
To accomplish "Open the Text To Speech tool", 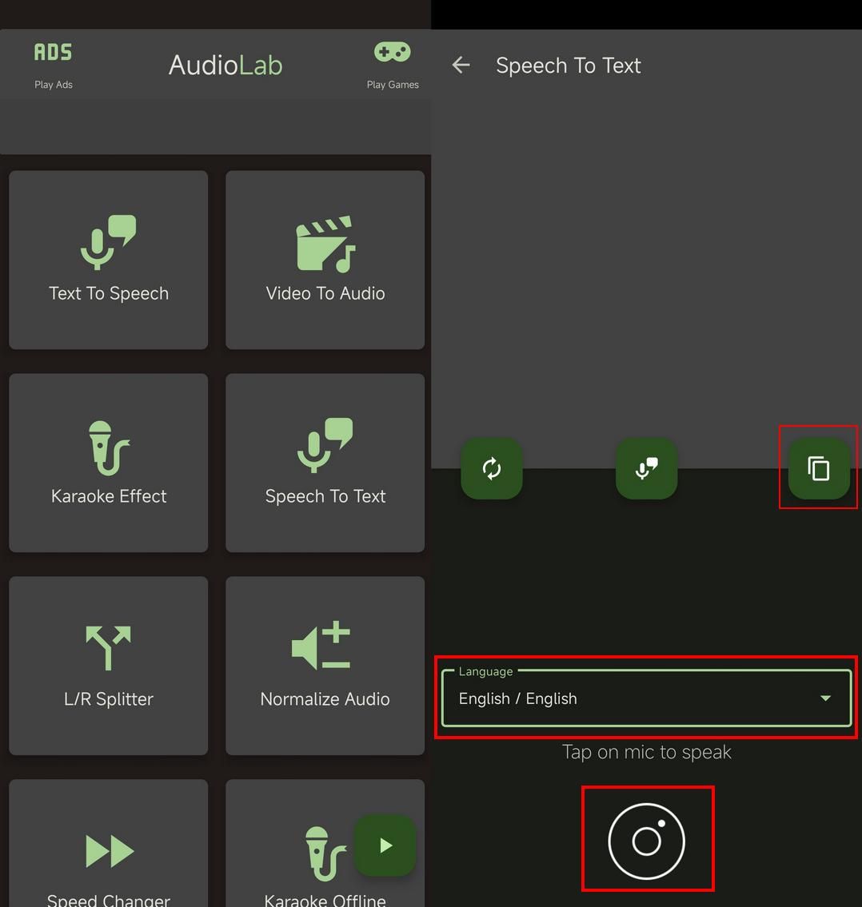I will 108,260.
